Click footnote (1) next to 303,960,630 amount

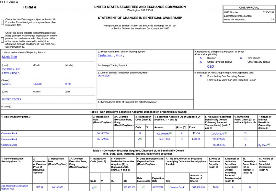(171, 133)
